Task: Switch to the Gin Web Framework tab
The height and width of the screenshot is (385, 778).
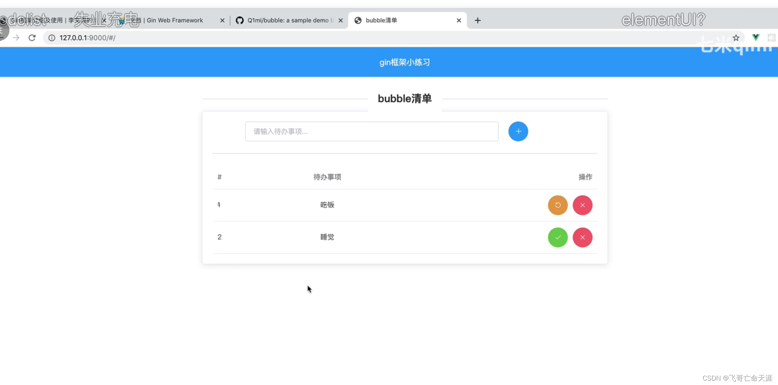Action: 171,20
